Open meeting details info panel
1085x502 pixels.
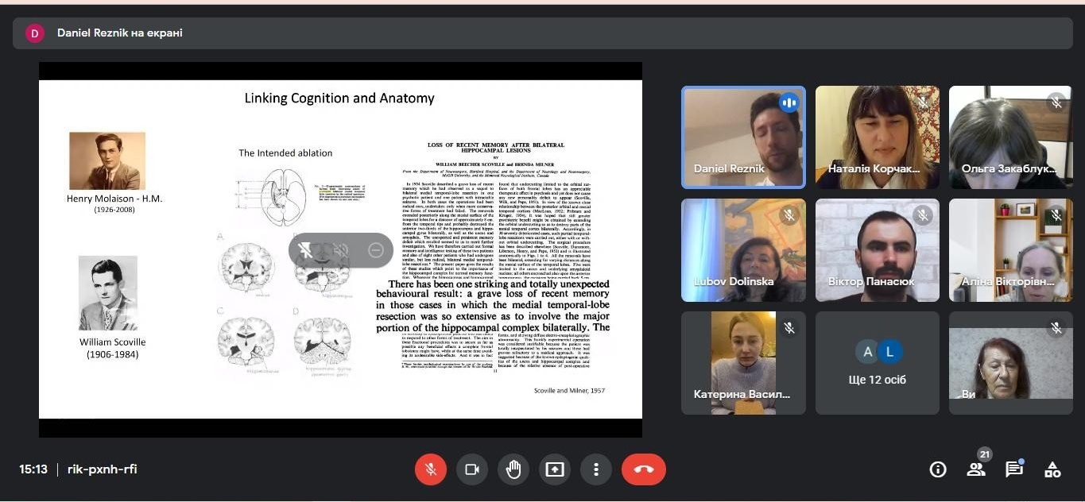(938, 469)
